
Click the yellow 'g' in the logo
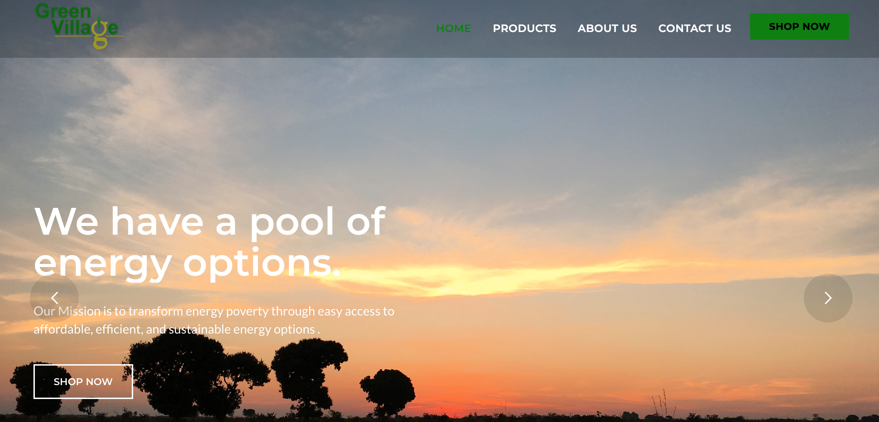[x=100, y=35]
